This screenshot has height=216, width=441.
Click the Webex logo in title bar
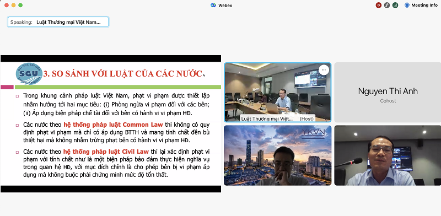(x=213, y=6)
